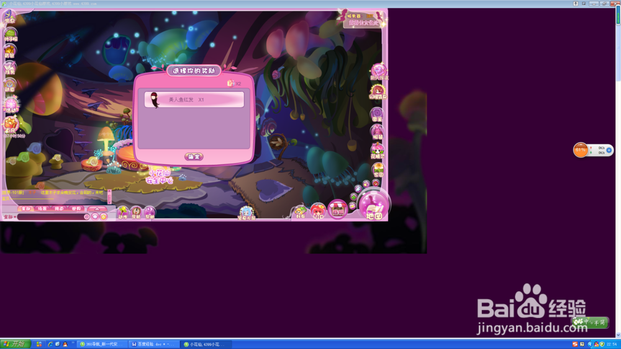Switch to the 场景 chat tab

point(42,208)
